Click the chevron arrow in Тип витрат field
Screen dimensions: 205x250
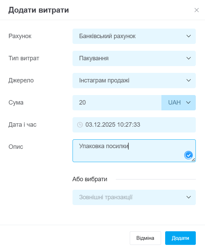189,58
